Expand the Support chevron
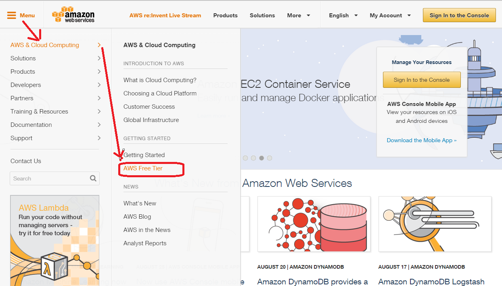This screenshot has height=286, width=502. coord(99,138)
